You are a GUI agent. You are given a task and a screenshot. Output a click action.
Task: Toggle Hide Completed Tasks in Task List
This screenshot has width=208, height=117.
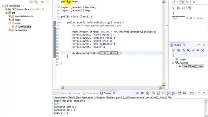(173, 8)
